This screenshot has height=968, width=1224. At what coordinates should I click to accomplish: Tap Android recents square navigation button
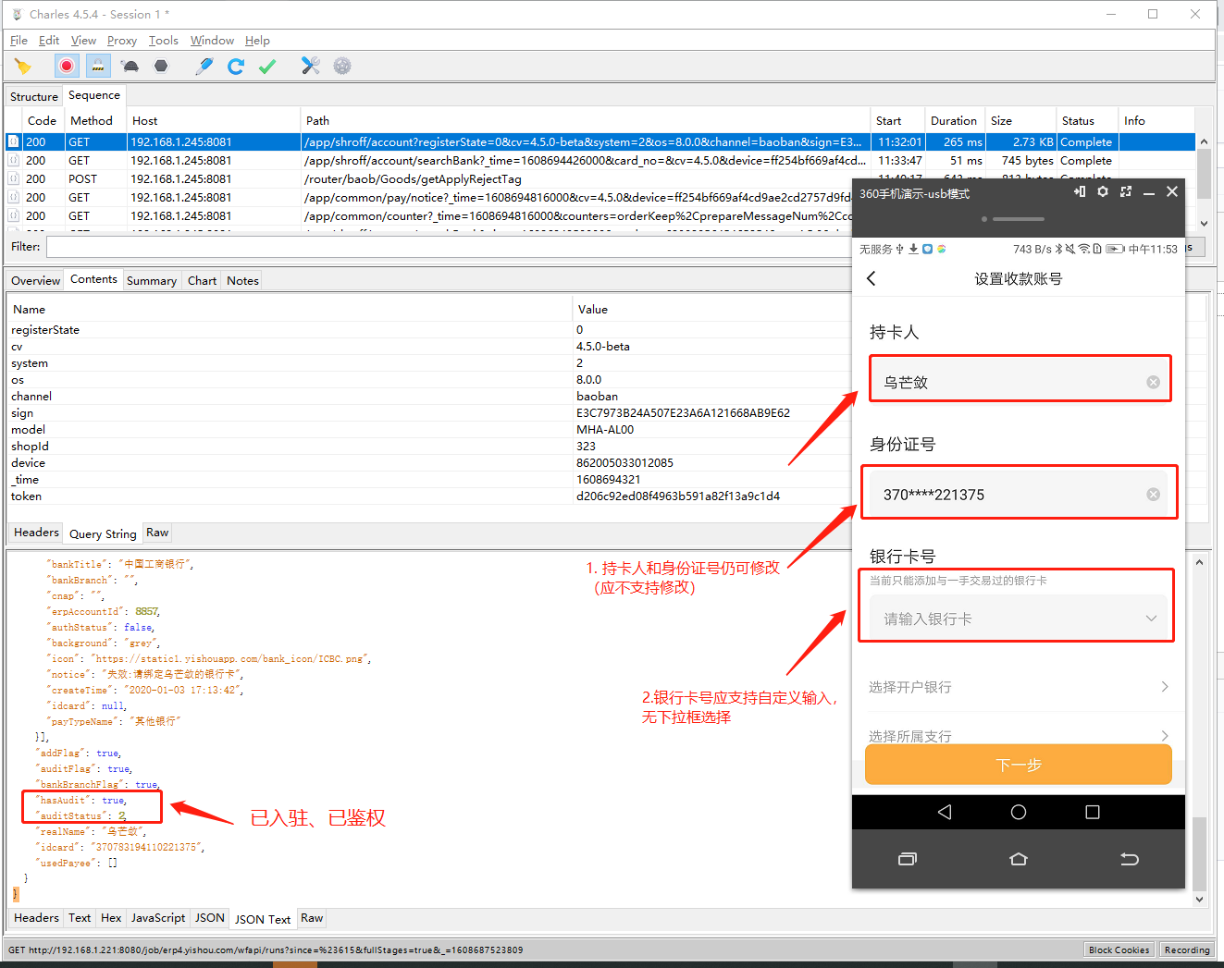(1093, 812)
